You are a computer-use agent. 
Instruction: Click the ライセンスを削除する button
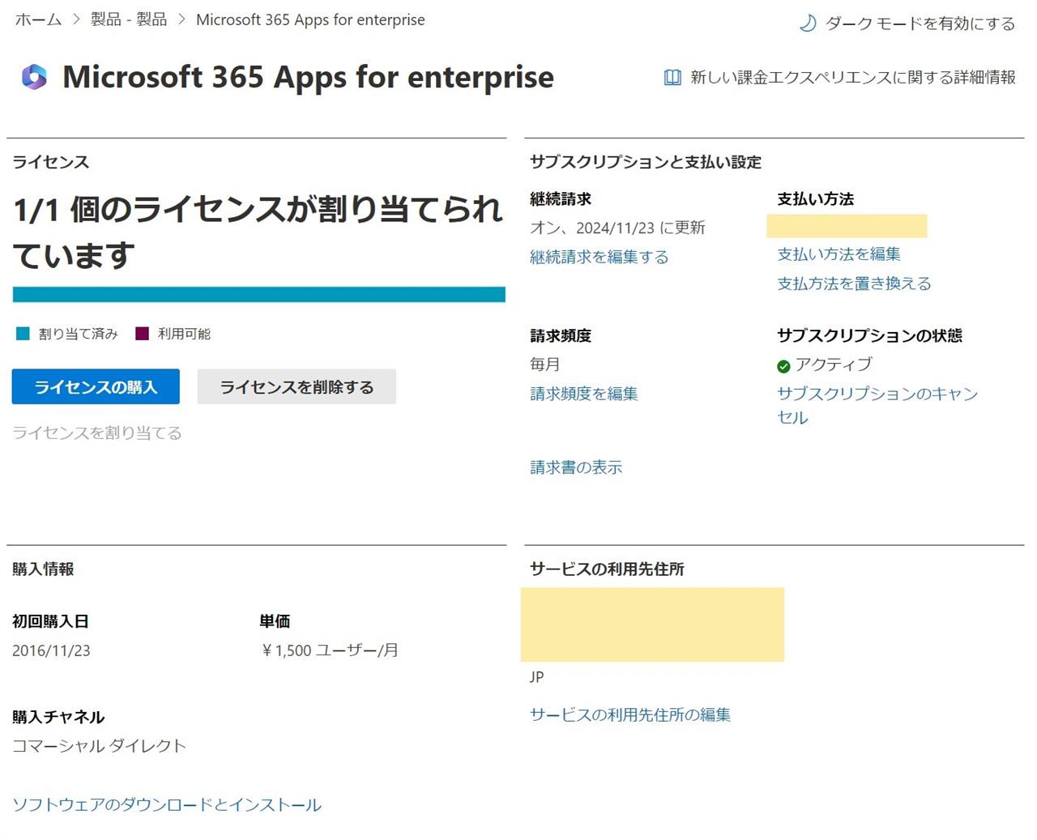point(297,386)
